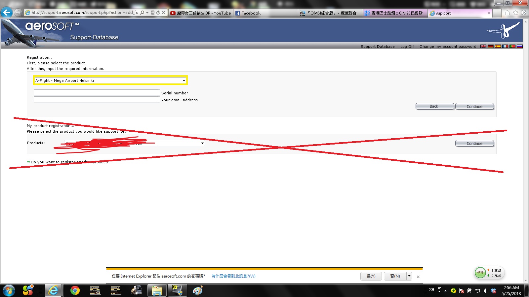The width and height of the screenshot is (529, 297).
Task: Close the support tab
Action: pyautogui.click(x=489, y=13)
